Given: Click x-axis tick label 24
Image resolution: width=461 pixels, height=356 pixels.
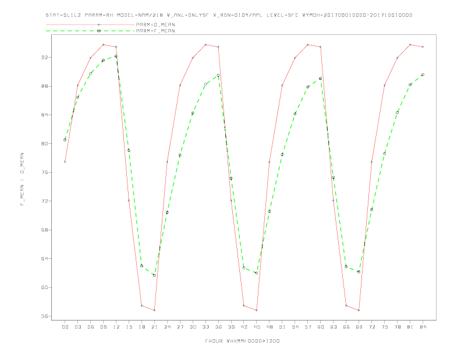Looking at the screenshot, I should 167,327.
